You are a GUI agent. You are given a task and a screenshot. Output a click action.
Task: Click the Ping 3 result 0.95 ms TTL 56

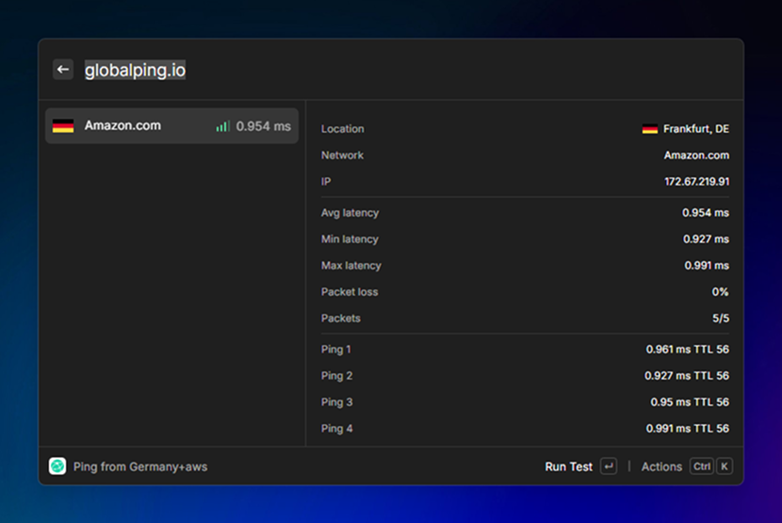[690, 402]
